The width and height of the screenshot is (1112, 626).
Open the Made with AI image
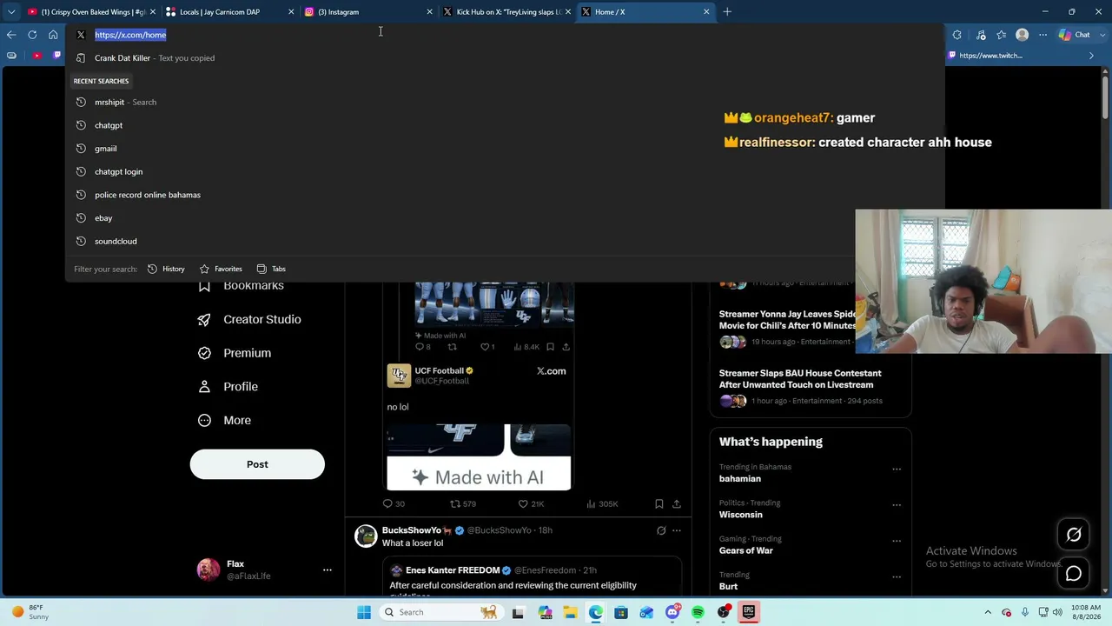[479, 457]
